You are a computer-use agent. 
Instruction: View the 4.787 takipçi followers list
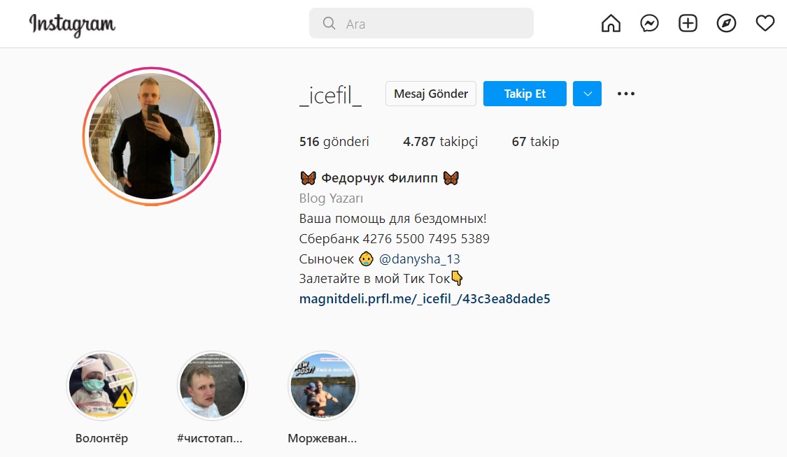[x=440, y=142]
